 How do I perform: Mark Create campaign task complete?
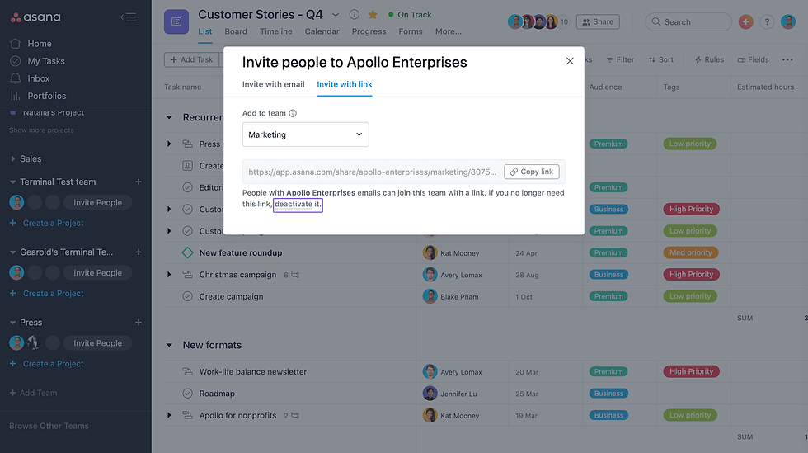tap(188, 297)
